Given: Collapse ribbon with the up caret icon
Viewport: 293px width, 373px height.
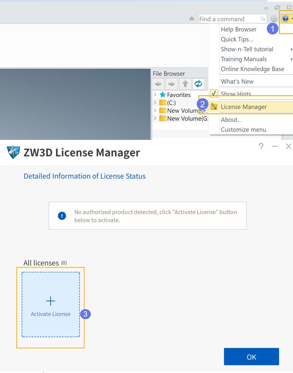Looking at the screenshot, I should pos(192,19).
